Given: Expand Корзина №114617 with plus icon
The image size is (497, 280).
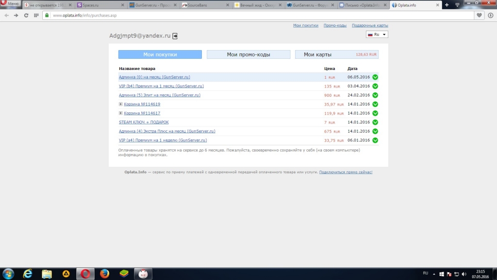Looking at the screenshot, I should [x=121, y=113].
